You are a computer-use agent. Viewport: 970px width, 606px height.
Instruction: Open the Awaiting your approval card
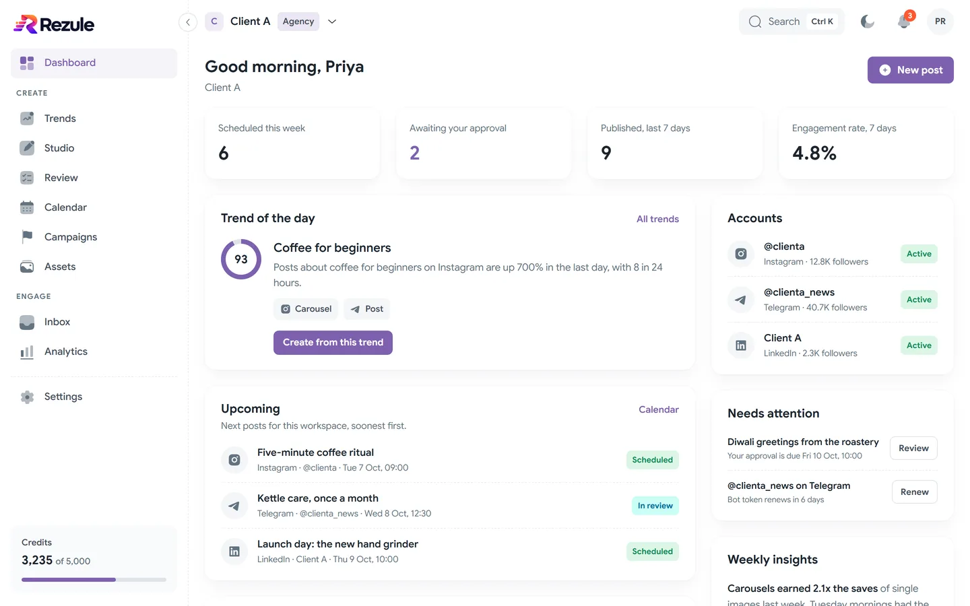tap(484, 144)
